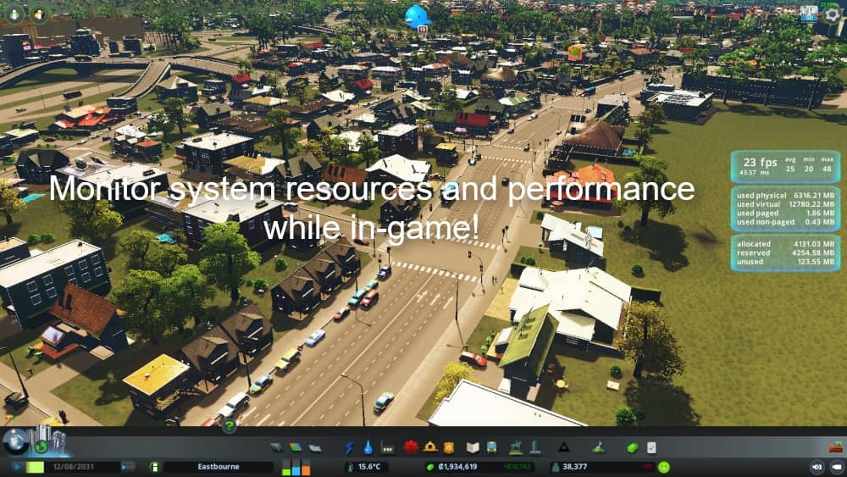Open the Monuments black pyramid menu
847x477 pixels.
(564, 447)
